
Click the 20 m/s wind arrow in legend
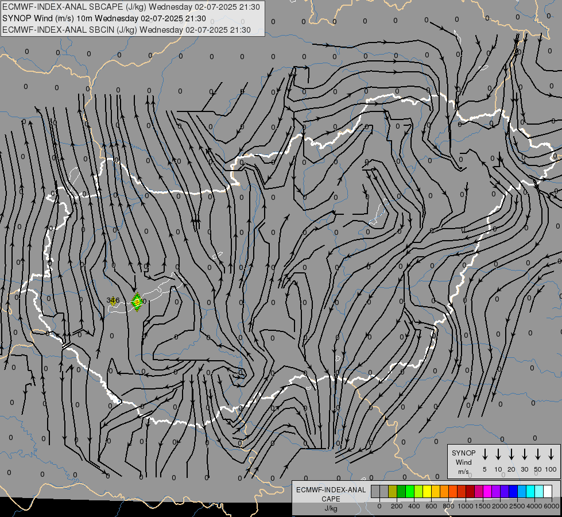pos(511,454)
